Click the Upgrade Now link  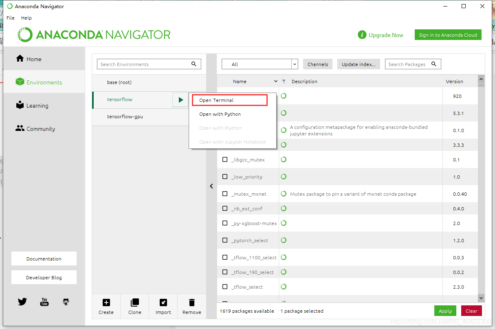point(386,35)
